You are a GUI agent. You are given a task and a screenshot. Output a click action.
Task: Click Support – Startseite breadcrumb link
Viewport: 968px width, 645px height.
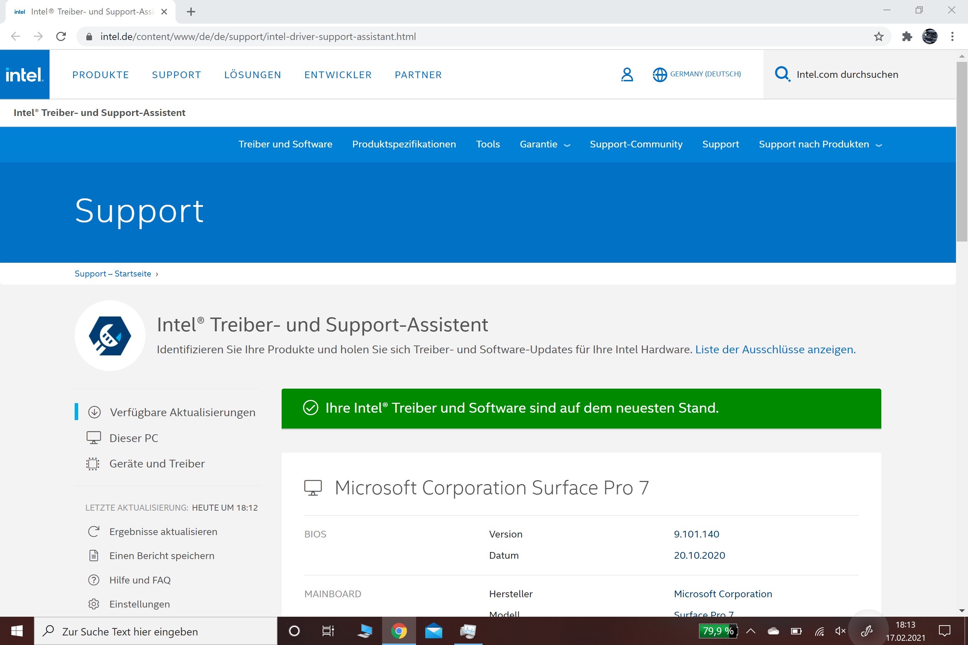(x=113, y=274)
